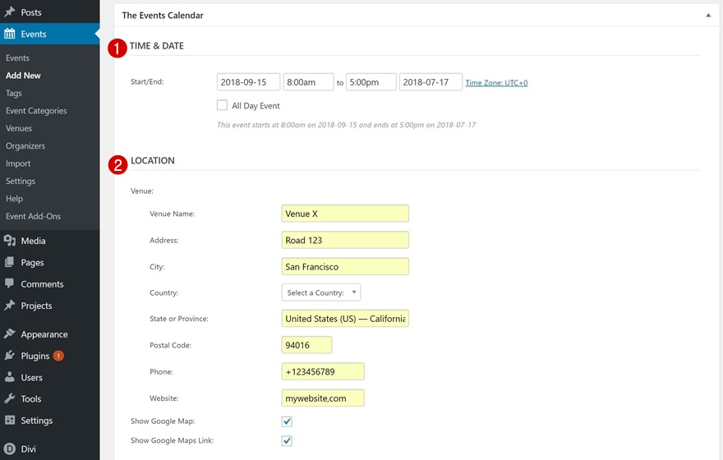The width and height of the screenshot is (723, 460).
Task: Open the Select a Country dropdown
Action: [321, 292]
